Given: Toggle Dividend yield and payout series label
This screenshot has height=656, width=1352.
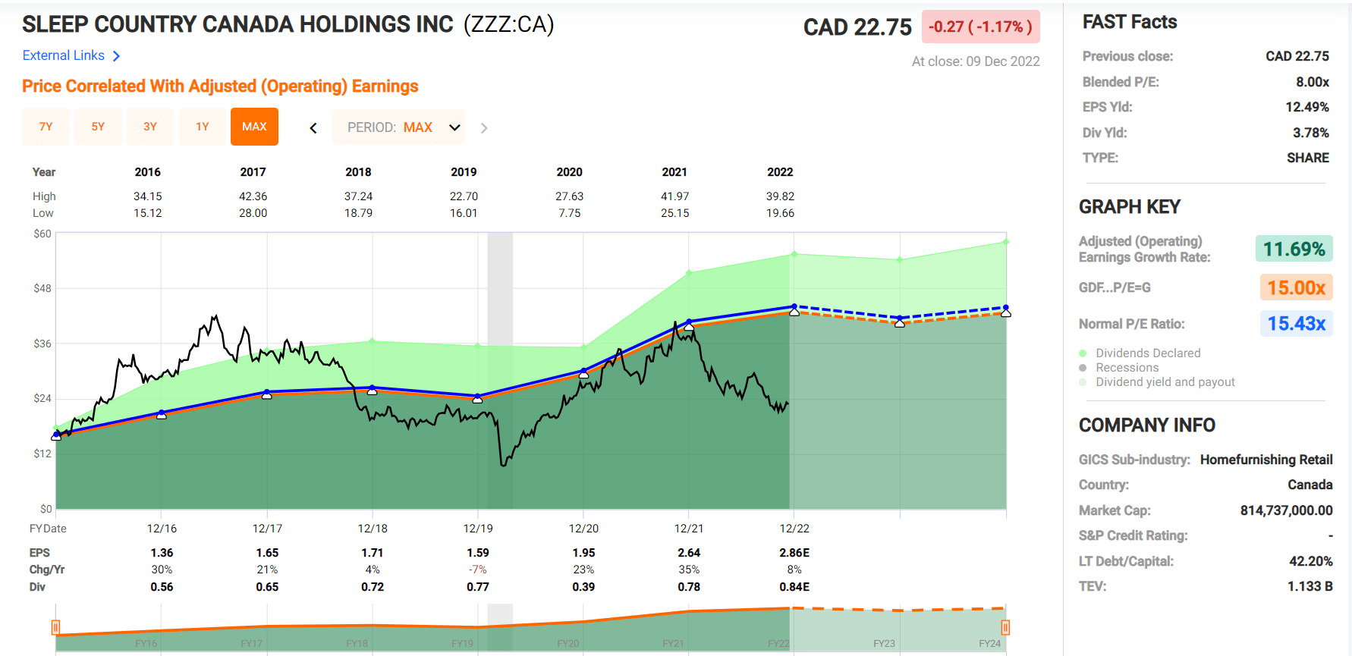Looking at the screenshot, I should click(x=1165, y=382).
